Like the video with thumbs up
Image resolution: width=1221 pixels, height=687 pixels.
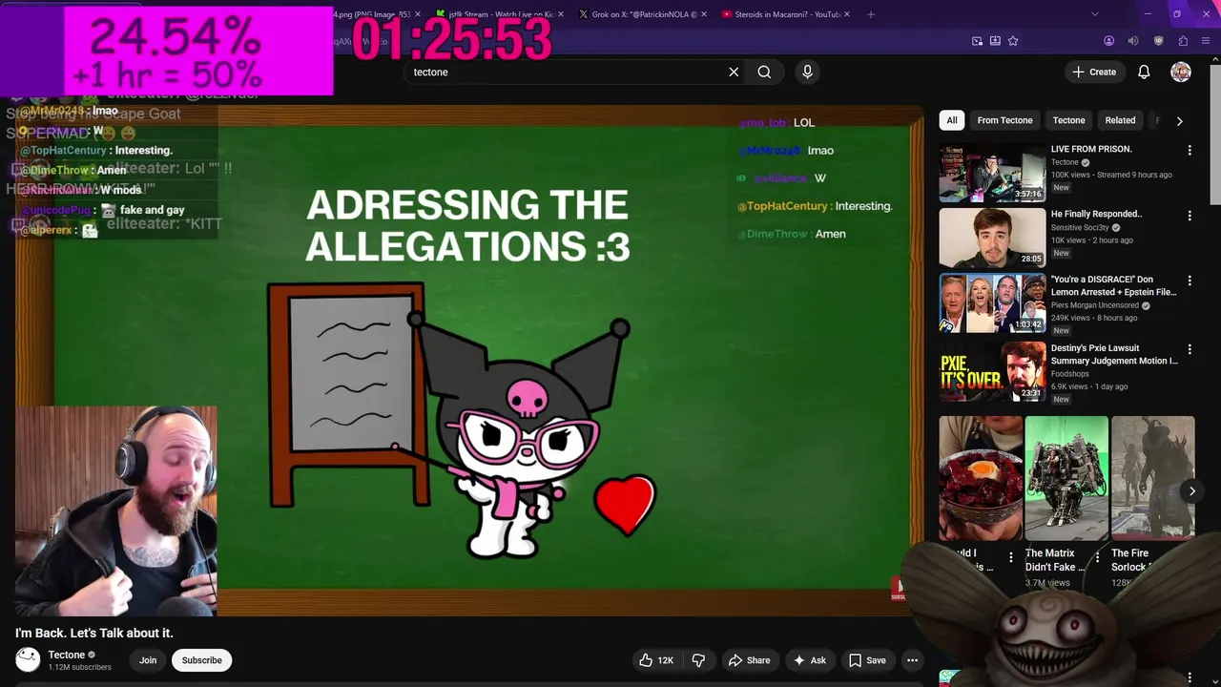(655, 660)
